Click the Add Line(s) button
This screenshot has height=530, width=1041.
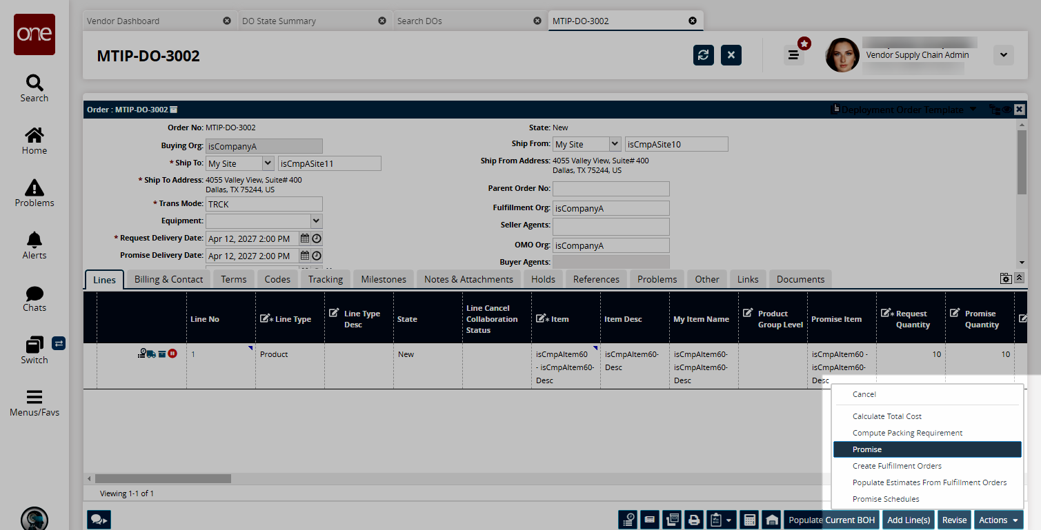pos(908,520)
